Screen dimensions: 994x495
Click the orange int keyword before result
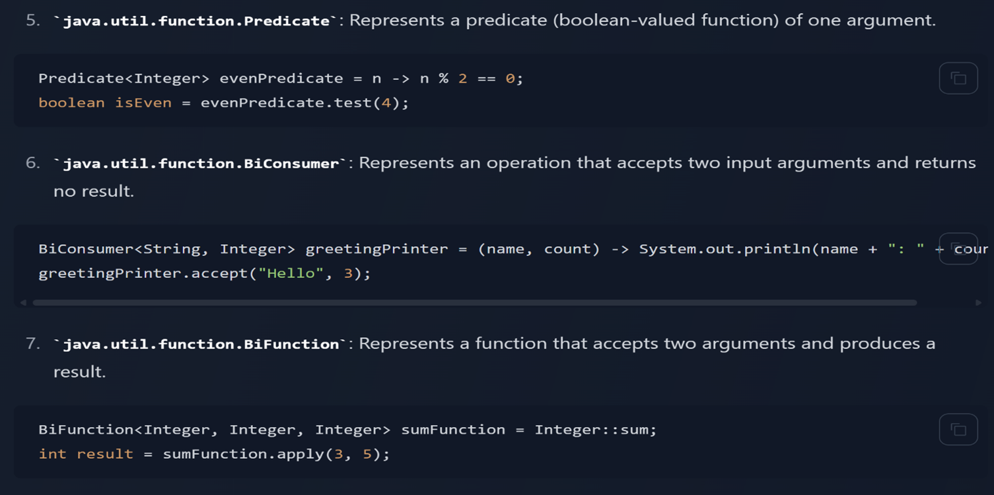[x=52, y=454]
